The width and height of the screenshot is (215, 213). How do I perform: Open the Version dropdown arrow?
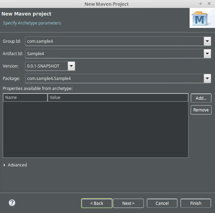point(71,66)
